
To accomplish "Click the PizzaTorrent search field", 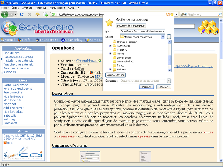I will pos(202,14).
